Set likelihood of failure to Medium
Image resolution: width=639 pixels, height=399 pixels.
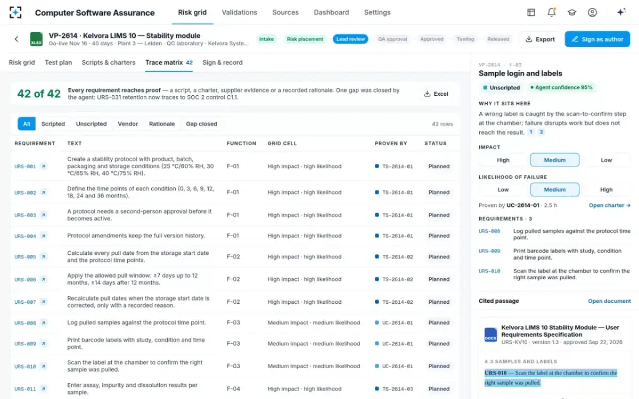click(555, 189)
